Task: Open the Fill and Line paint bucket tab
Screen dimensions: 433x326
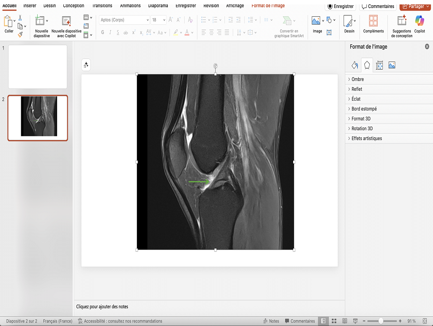Action: coord(355,65)
